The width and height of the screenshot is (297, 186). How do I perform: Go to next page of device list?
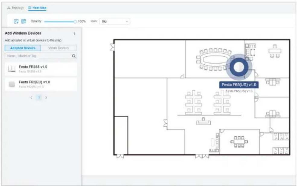pyautogui.click(x=46, y=98)
